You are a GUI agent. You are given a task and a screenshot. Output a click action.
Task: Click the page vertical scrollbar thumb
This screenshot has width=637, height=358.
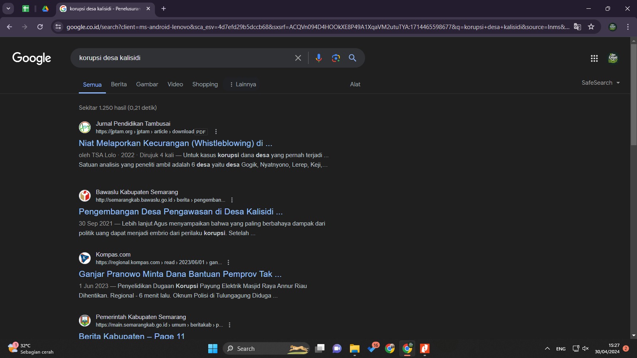633,95
